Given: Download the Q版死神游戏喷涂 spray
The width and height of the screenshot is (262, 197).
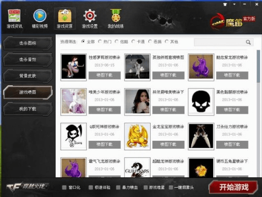Looking at the screenshot, I should coord(104,144).
